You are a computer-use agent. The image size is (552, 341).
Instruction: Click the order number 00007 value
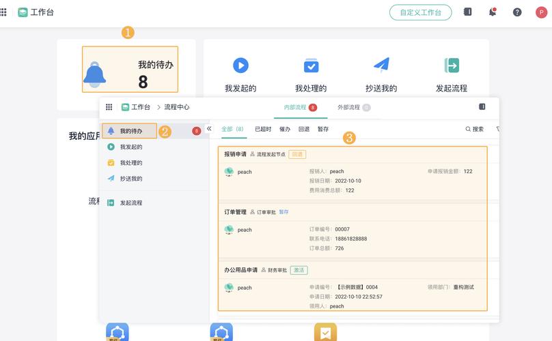342,229
